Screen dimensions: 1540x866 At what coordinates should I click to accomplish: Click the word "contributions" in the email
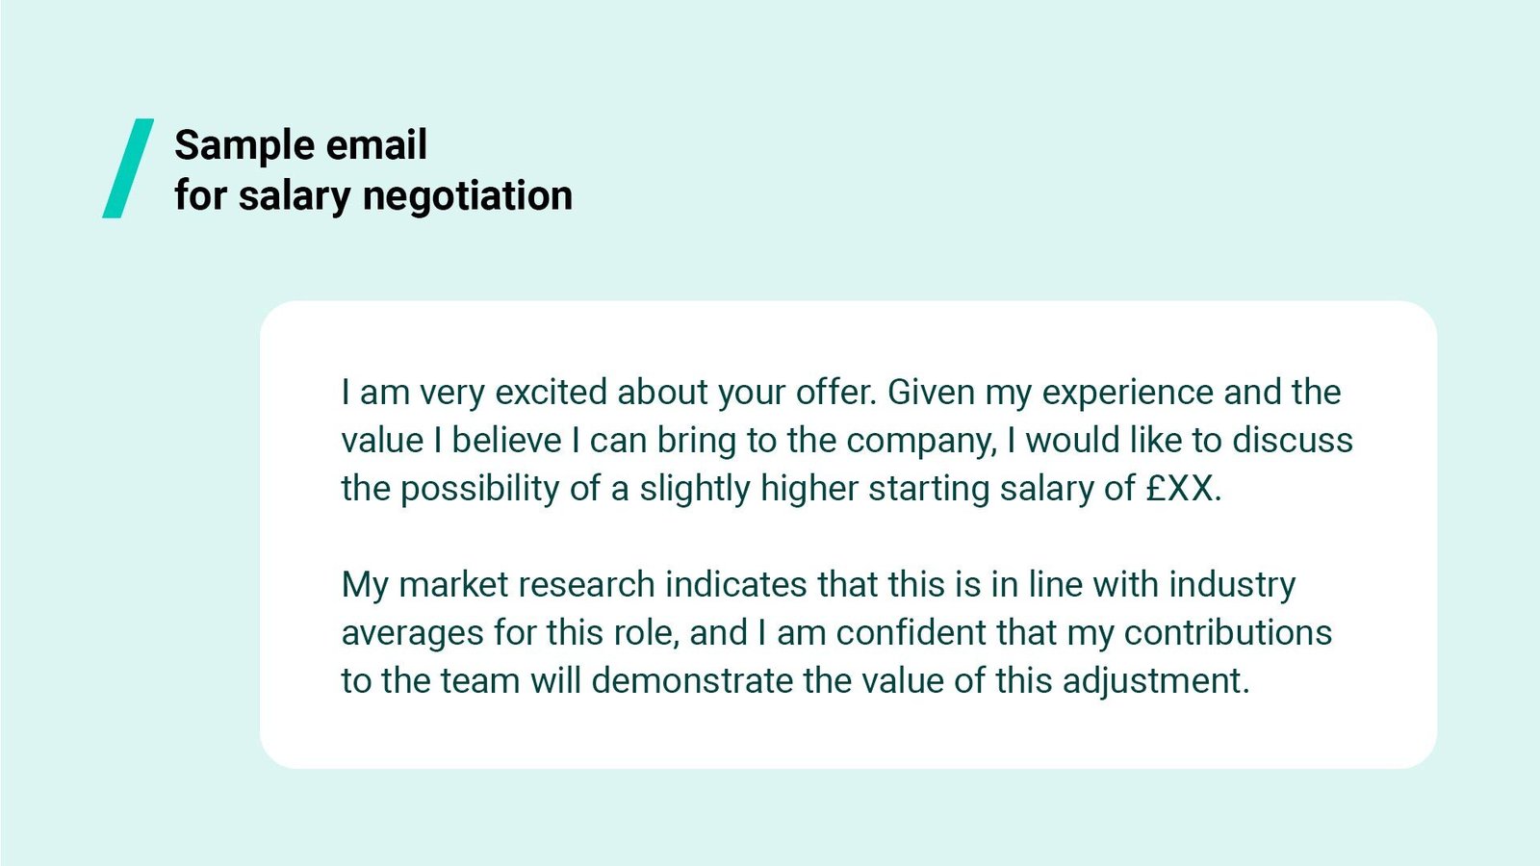pyautogui.click(x=1227, y=632)
